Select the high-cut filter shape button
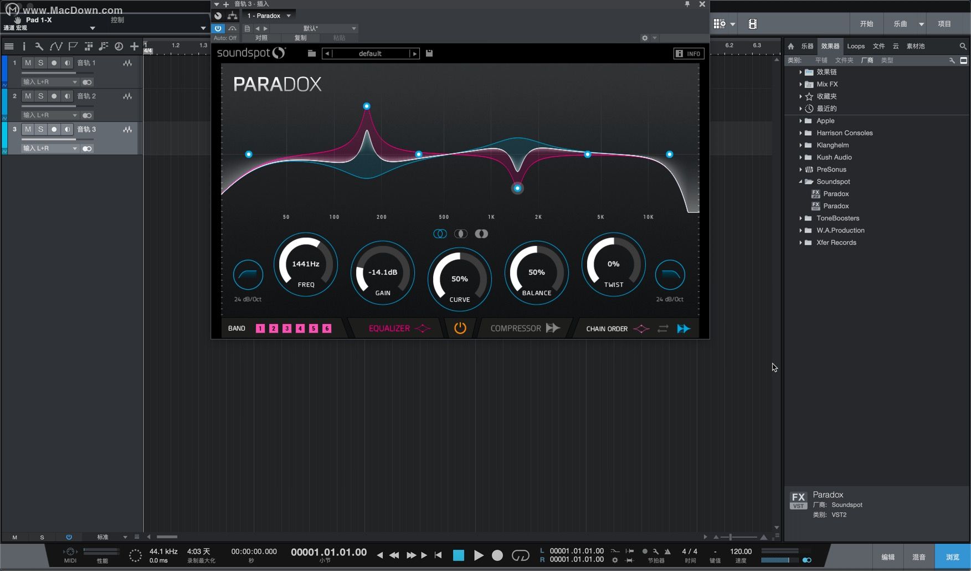Screen dimensions: 971x571 pos(670,275)
